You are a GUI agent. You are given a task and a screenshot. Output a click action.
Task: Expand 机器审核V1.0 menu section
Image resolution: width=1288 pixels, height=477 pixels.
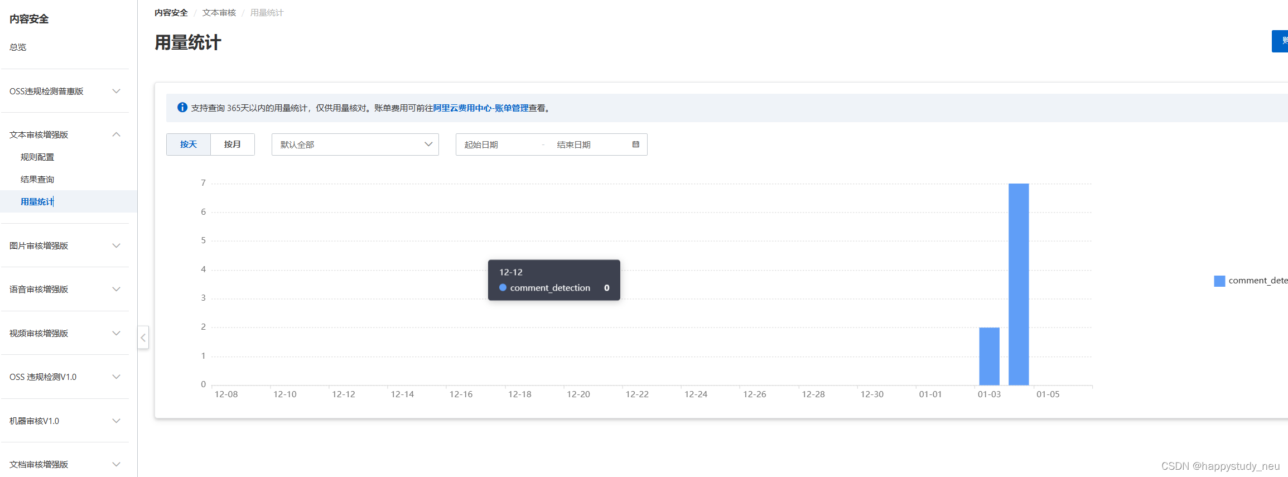pos(65,421)
